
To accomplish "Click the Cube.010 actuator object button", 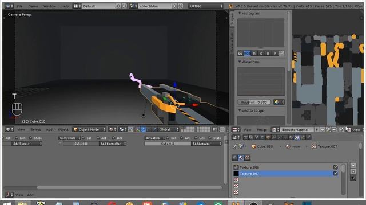I will click(168, 143).
